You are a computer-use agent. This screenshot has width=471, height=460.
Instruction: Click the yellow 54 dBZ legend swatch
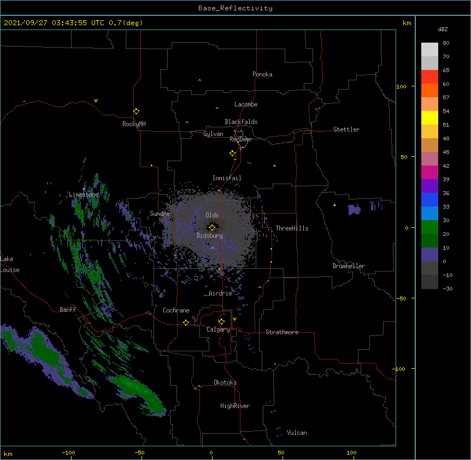(x=429, y=117)
